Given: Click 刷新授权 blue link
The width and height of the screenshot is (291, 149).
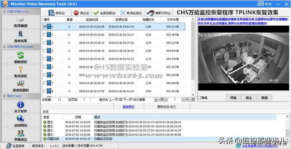Looking at the screenshot, I should [x=129, y=107].
